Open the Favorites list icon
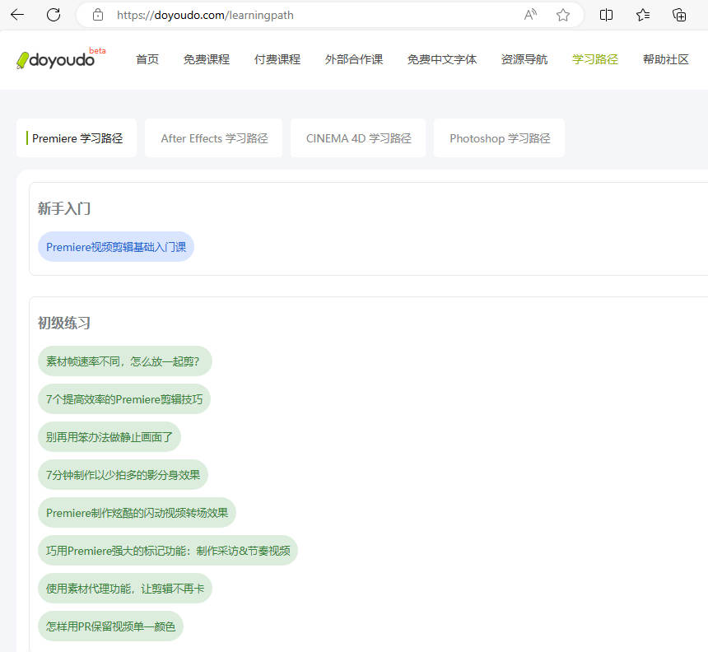The height and width of the screenshot is (652, 708). (643, 15)
